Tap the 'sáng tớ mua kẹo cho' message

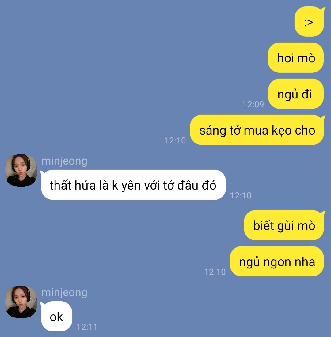click(x=257, y=130)
